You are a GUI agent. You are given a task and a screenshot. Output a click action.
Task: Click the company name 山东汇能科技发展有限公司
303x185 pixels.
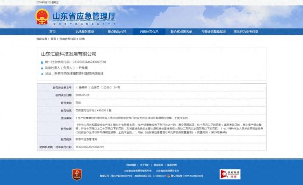pos(69,54)
